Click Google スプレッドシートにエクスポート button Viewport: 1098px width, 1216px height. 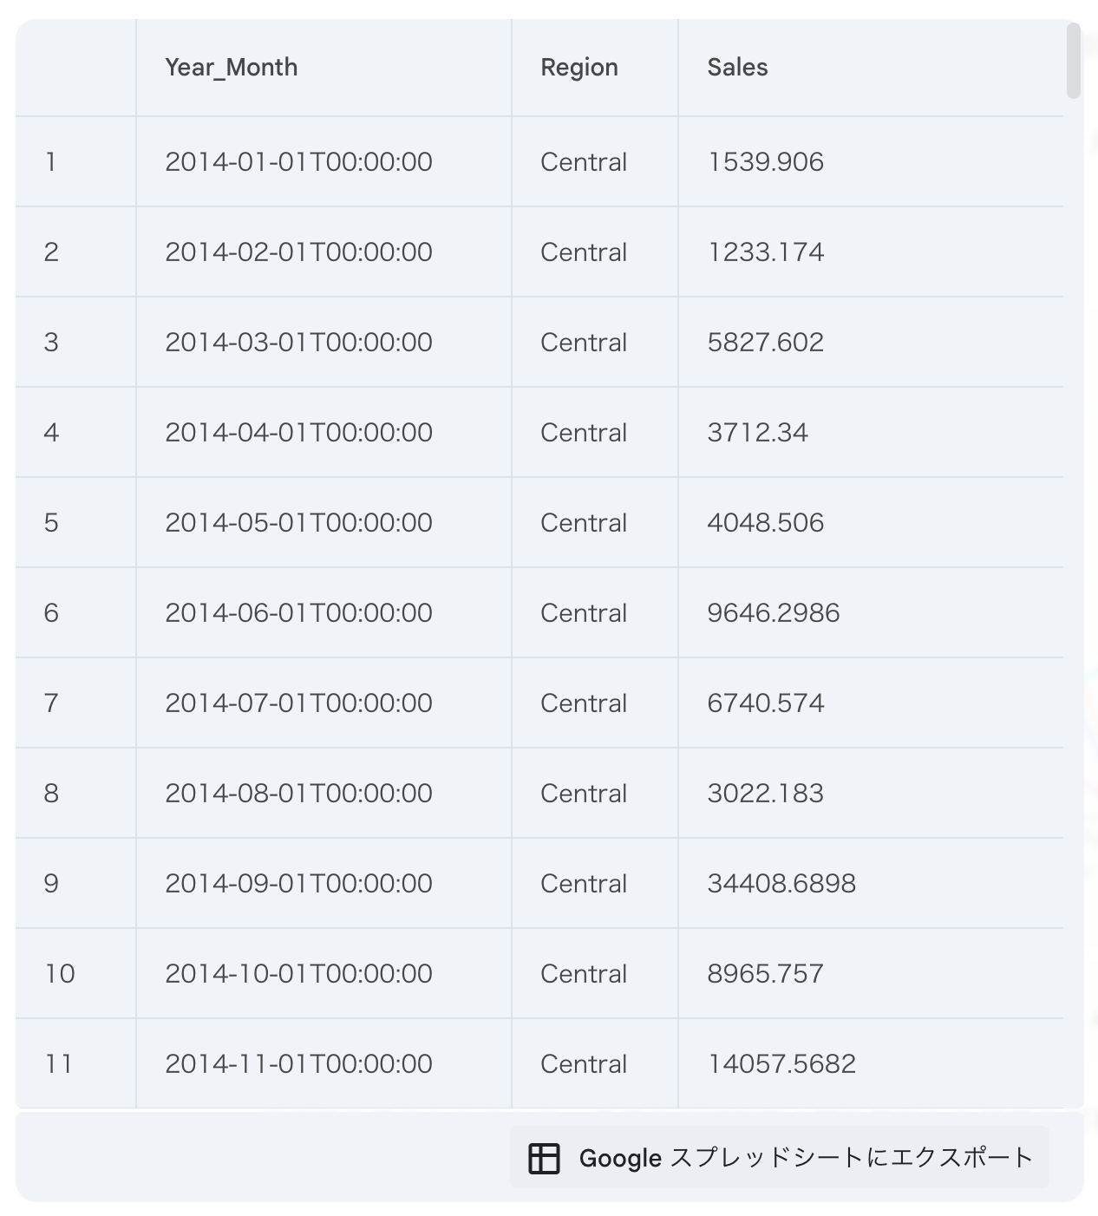(780, 1158)
